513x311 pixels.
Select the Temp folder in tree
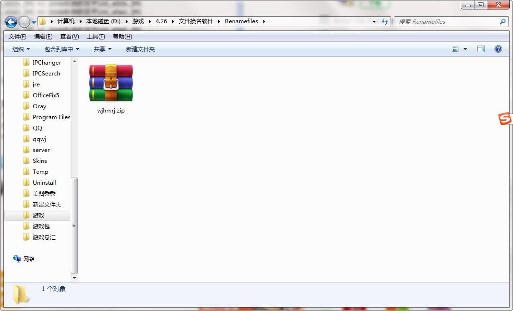40,171
